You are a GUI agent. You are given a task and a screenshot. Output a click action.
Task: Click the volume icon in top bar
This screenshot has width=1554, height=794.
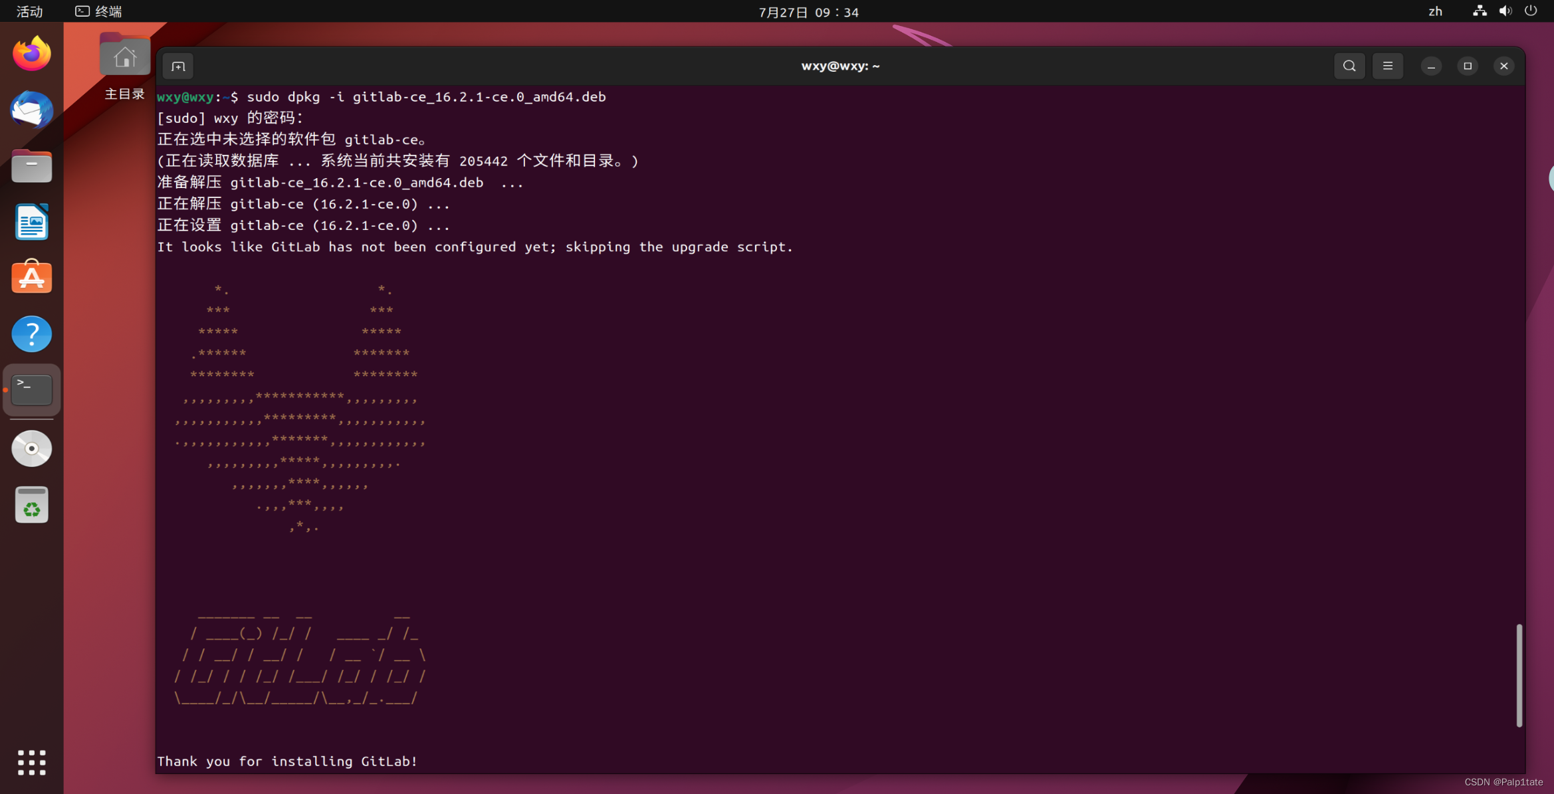pyautogui.click(x=1505, y=11)
